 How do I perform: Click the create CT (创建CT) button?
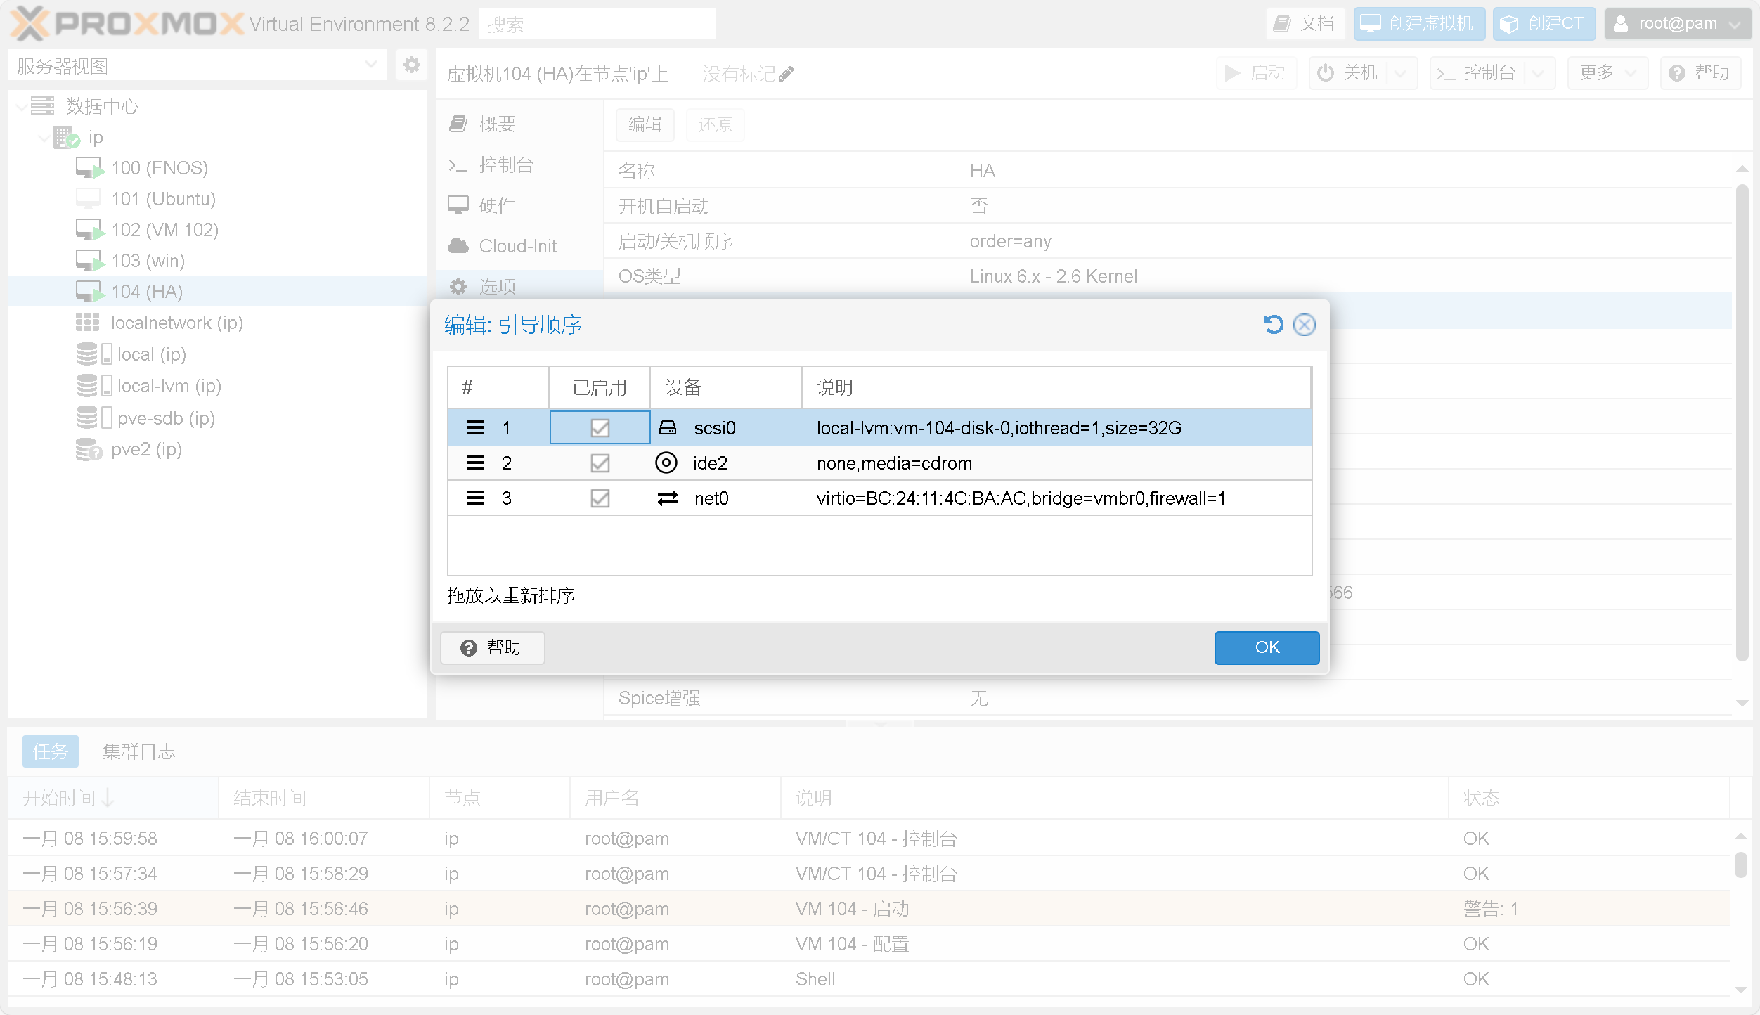pos(1544,23)
